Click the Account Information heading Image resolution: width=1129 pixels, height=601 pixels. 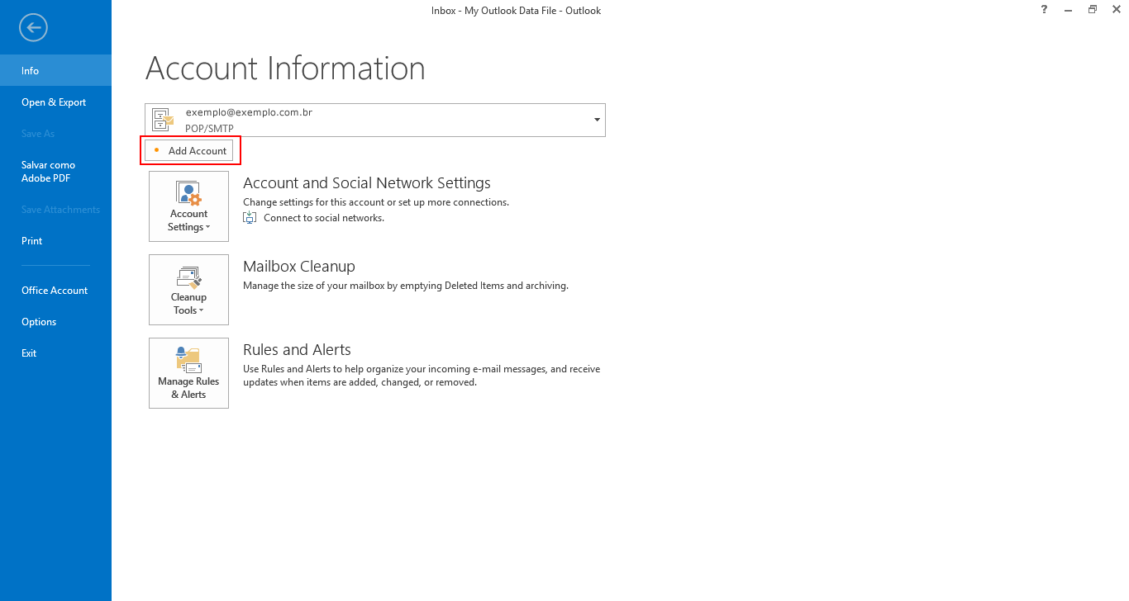click(x=285, y=68)
